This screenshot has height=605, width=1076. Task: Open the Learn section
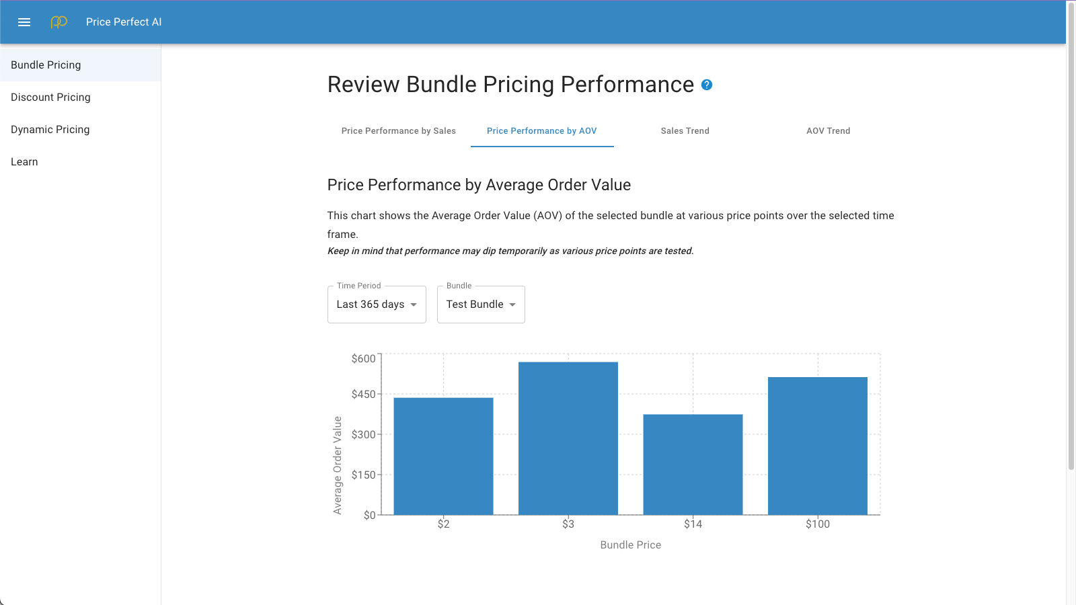(24, 161)
